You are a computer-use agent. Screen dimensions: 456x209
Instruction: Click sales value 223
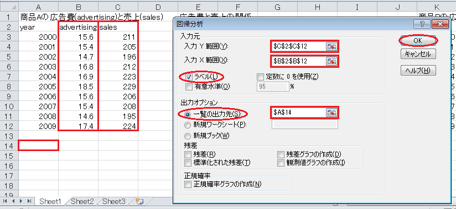[x=118, y=77]
